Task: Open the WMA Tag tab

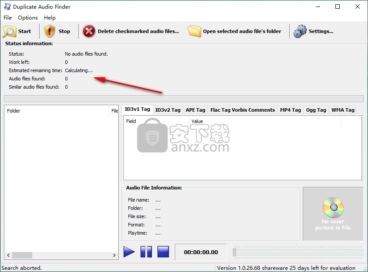Action: tap(343, 110)
